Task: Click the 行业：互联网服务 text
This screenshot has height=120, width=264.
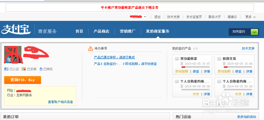Action: pyautogui.click(x=20, y=95)
